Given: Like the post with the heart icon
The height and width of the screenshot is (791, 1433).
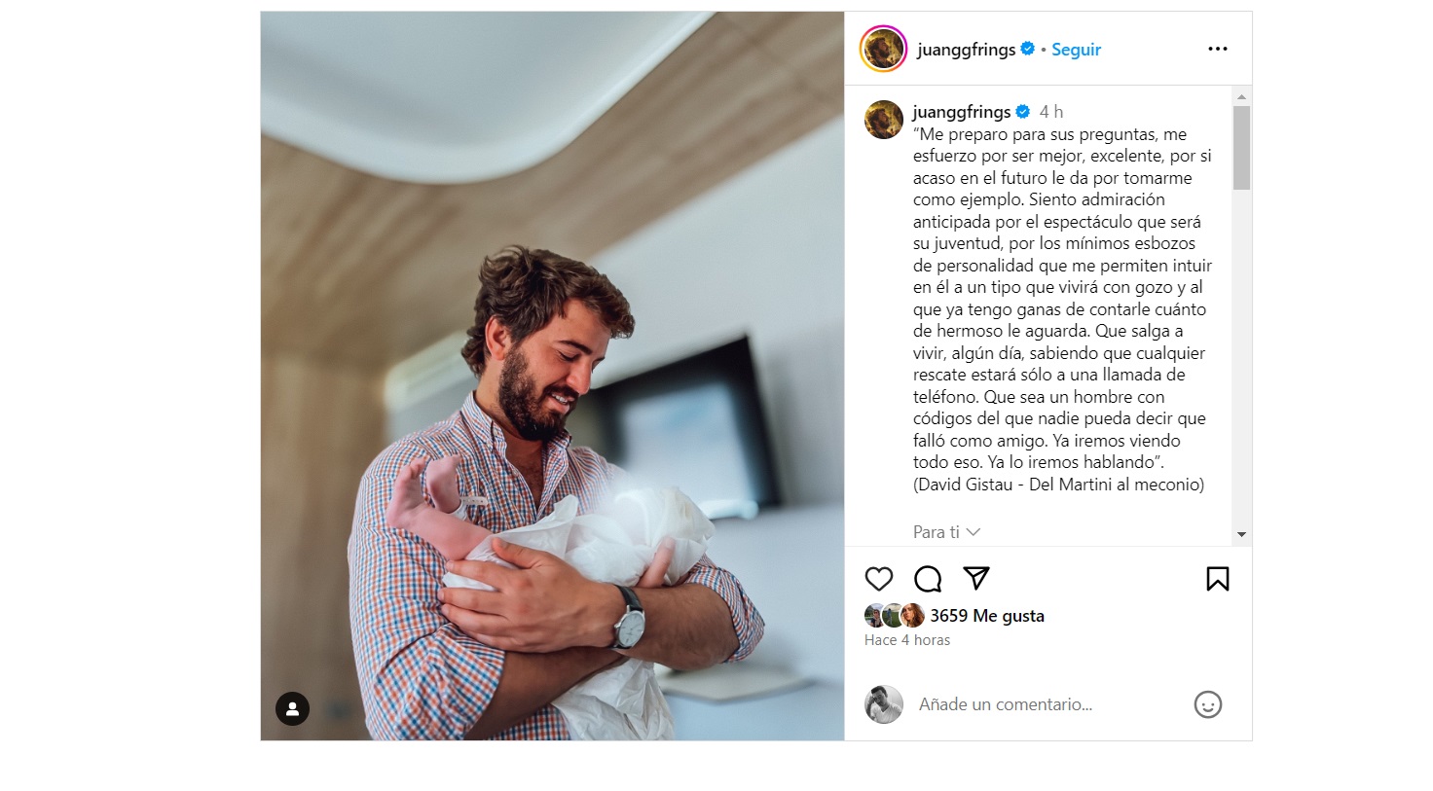Looking at the screenshot, I should tap(879, 579).
